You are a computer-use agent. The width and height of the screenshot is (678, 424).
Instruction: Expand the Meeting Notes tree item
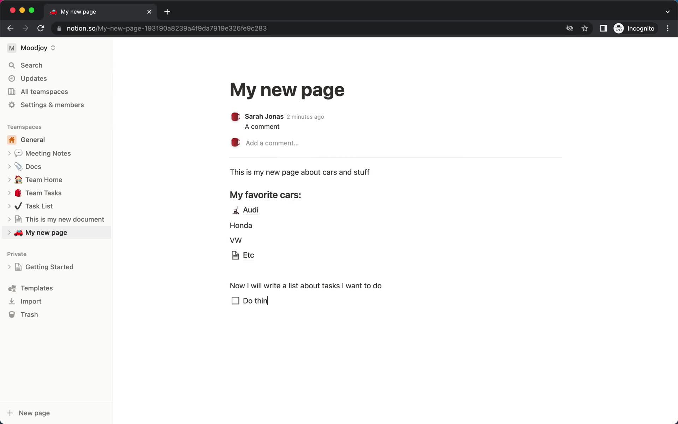click(9, 153)
